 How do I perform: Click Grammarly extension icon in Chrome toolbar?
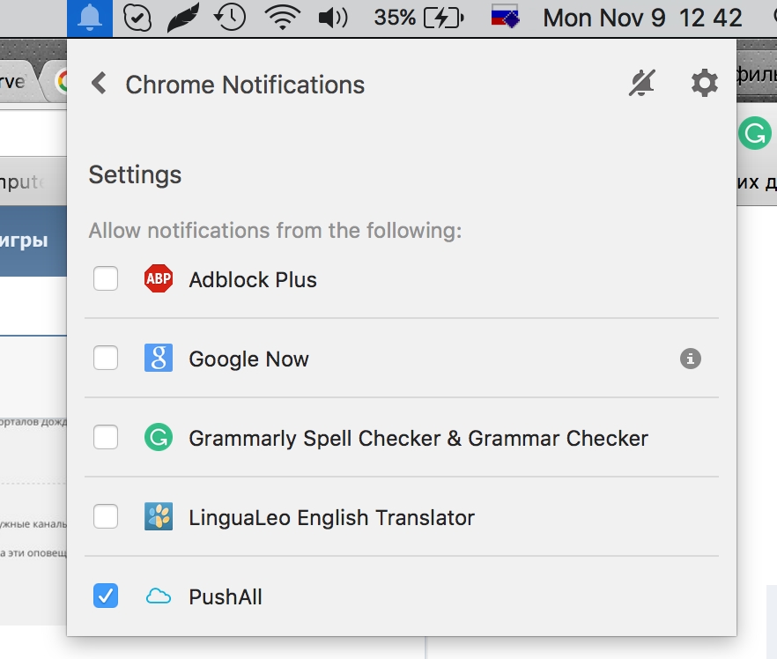(x=755, y=133)
